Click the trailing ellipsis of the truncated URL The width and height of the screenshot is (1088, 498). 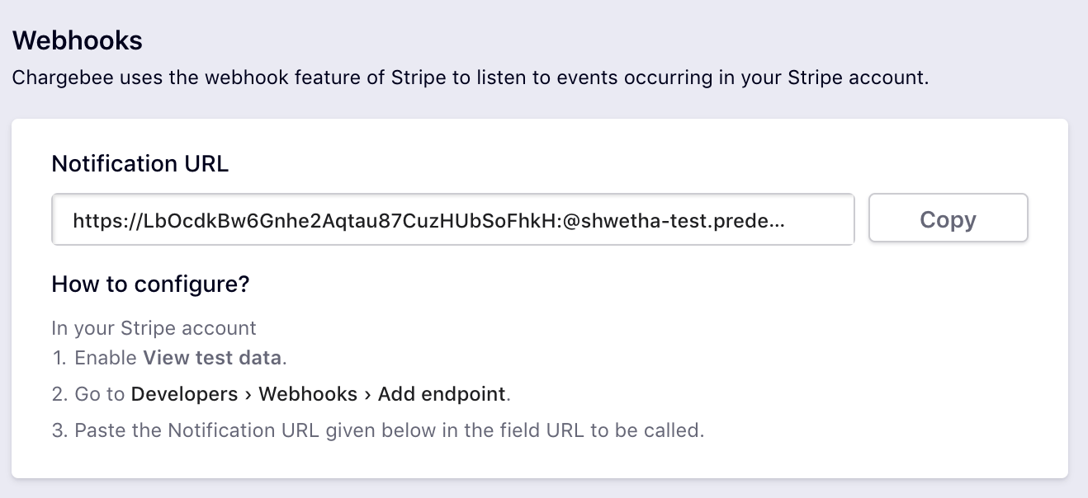point(778,221)
